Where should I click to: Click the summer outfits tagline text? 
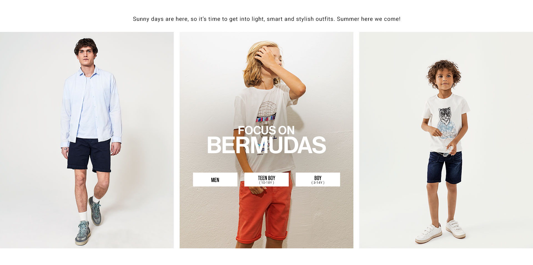point(266,19)
